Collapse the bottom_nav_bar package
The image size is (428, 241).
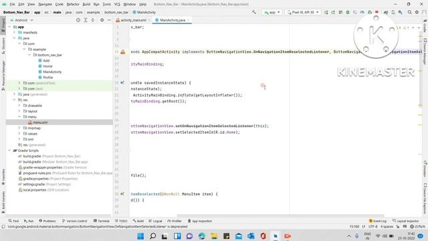(x=29, y=55)
